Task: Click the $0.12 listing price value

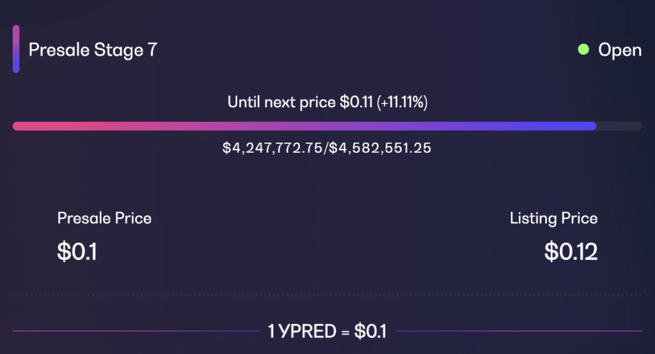Action: (571, 252)
